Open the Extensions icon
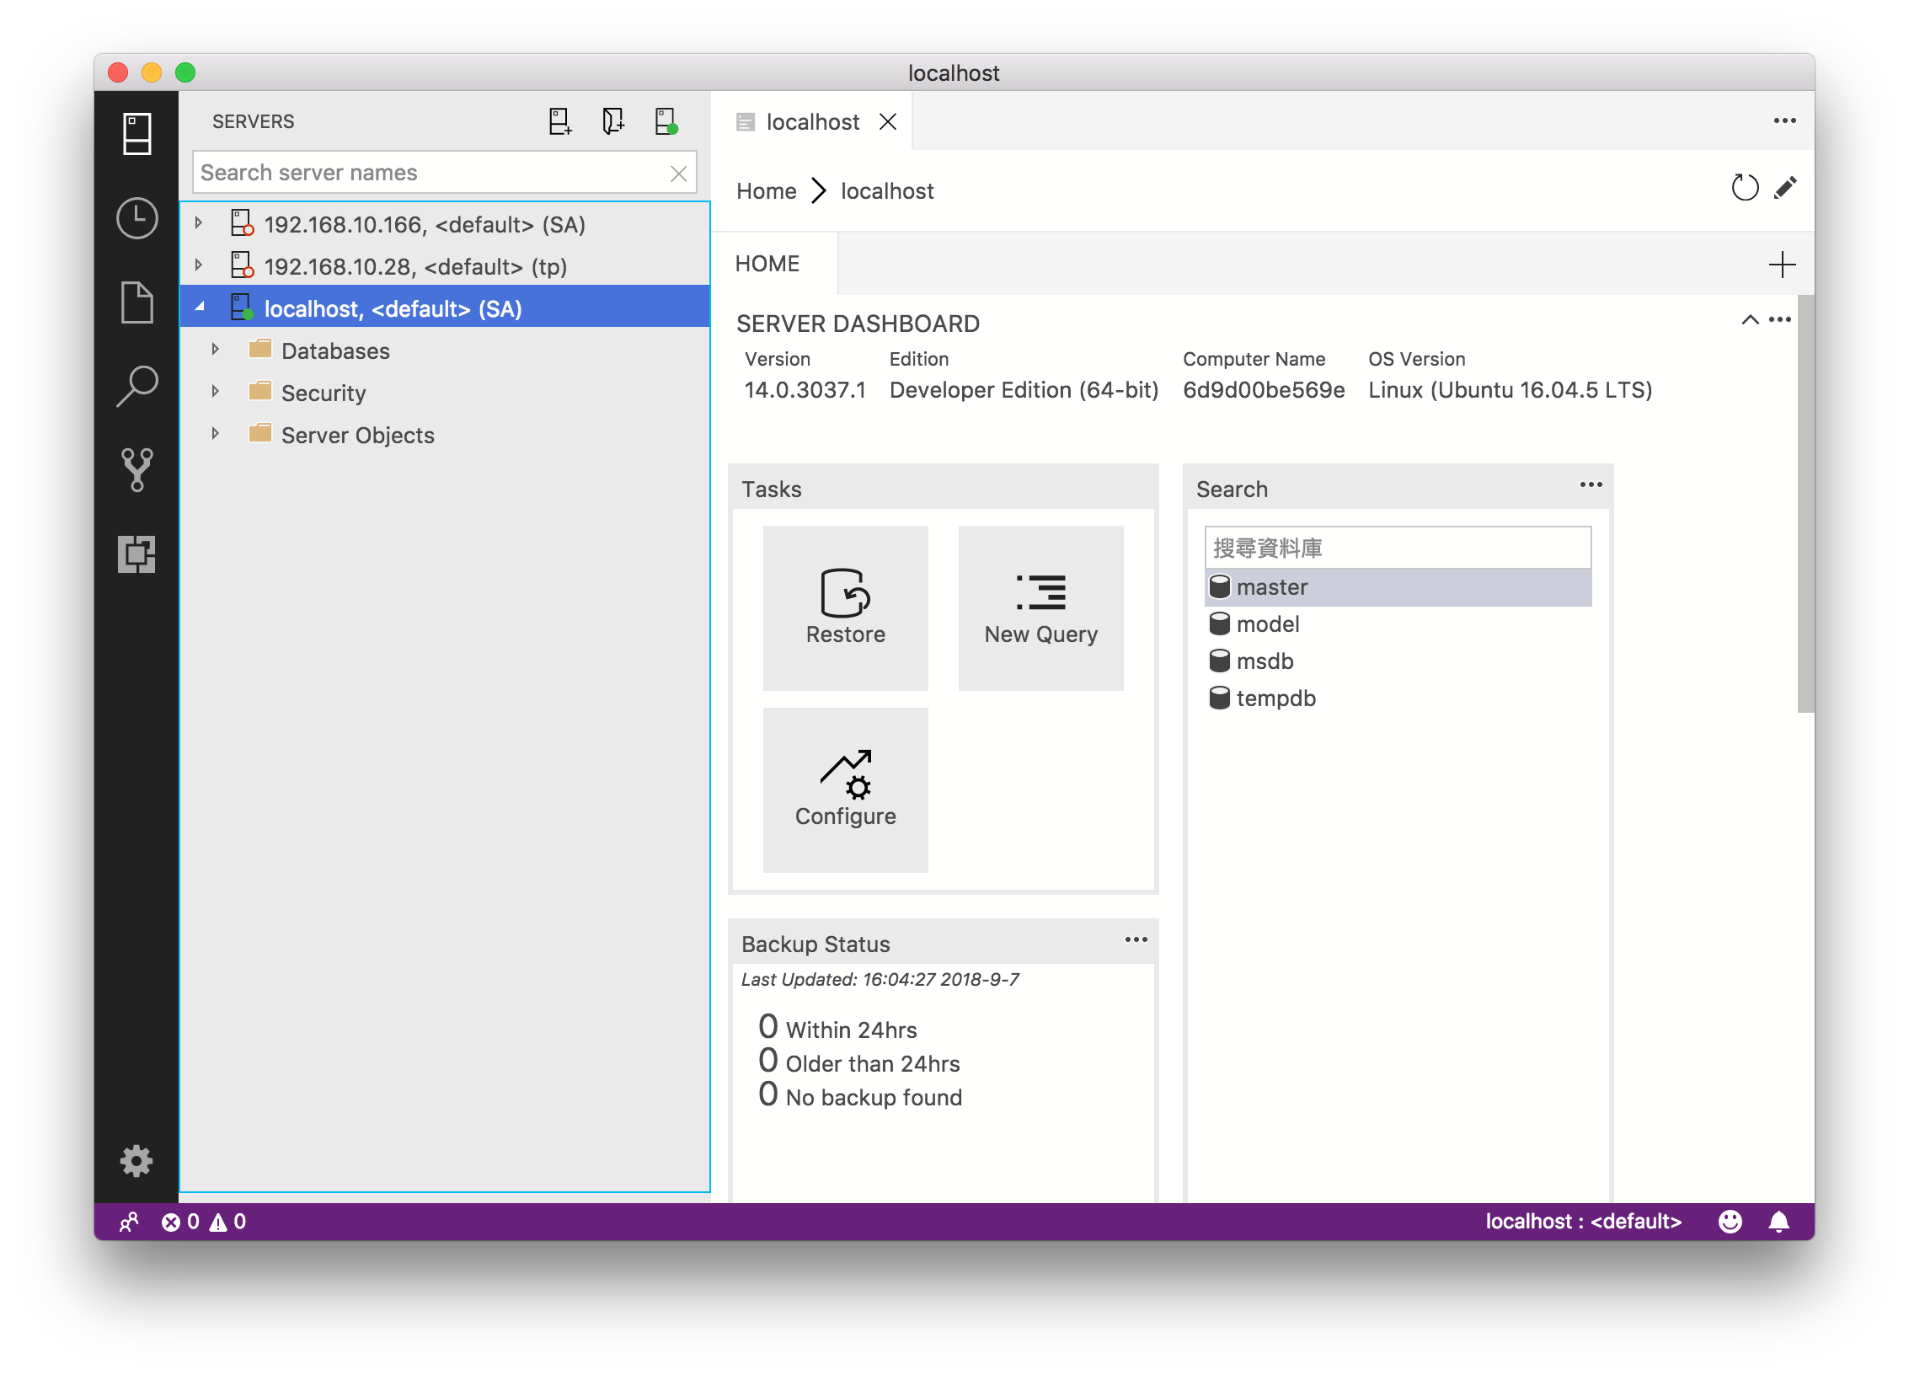 (136, 554)
